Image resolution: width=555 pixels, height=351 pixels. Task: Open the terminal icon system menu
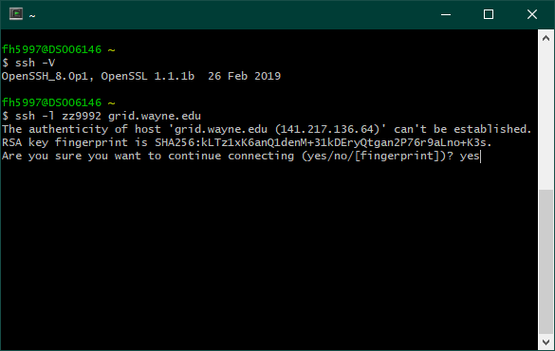click(x=16, y=14)
